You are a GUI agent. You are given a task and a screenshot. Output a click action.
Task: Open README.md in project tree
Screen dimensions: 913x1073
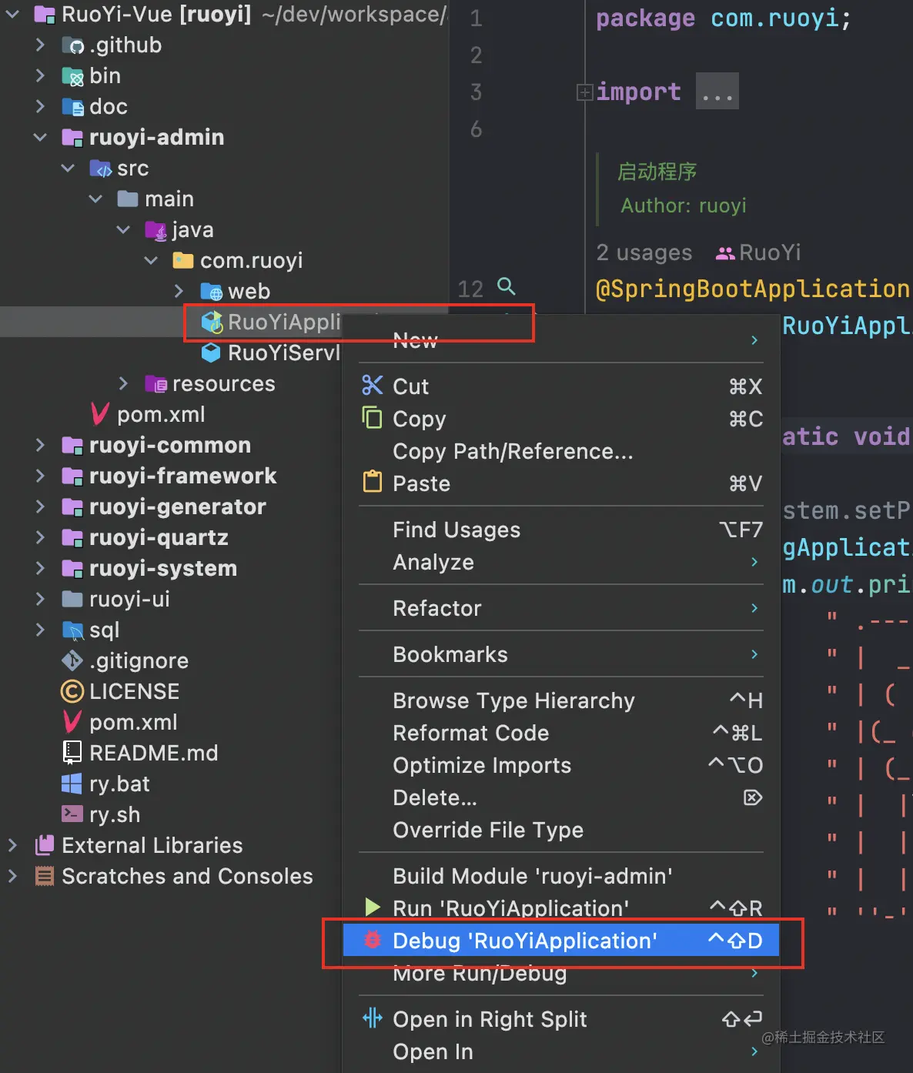click(153, 753)
